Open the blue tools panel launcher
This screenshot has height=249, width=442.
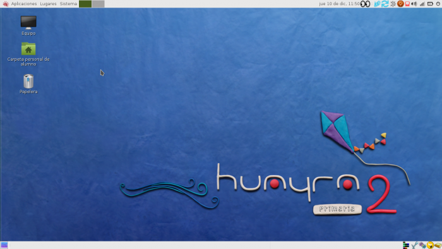click(x=414, y=245)
